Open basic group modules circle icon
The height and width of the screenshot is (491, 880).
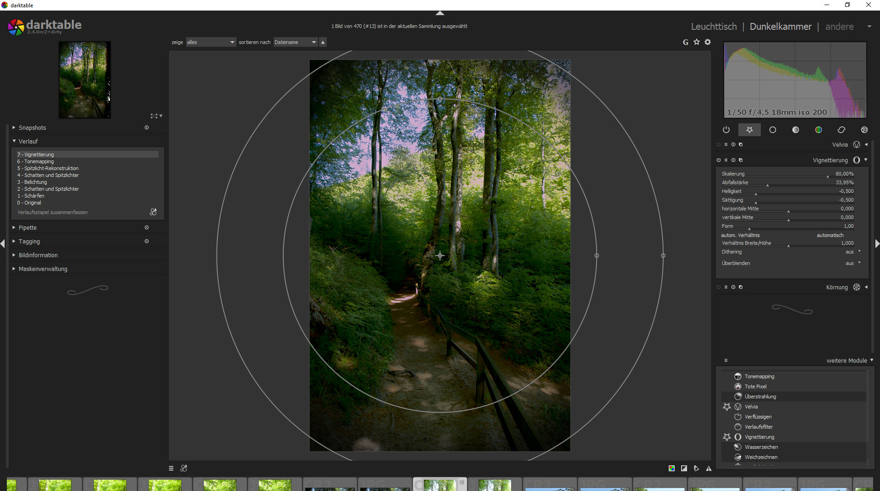tap(773, 130)
